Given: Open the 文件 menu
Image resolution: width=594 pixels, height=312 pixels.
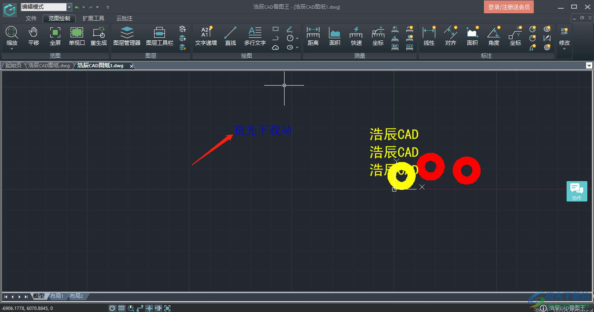Looking at the screenshot, I should coord(31,18).
